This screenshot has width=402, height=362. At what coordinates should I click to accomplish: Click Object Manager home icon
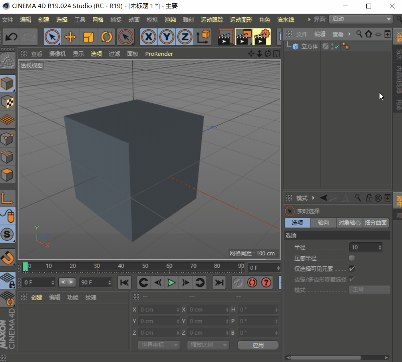369,34
